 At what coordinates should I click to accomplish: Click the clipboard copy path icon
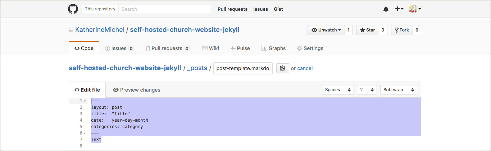282,68
